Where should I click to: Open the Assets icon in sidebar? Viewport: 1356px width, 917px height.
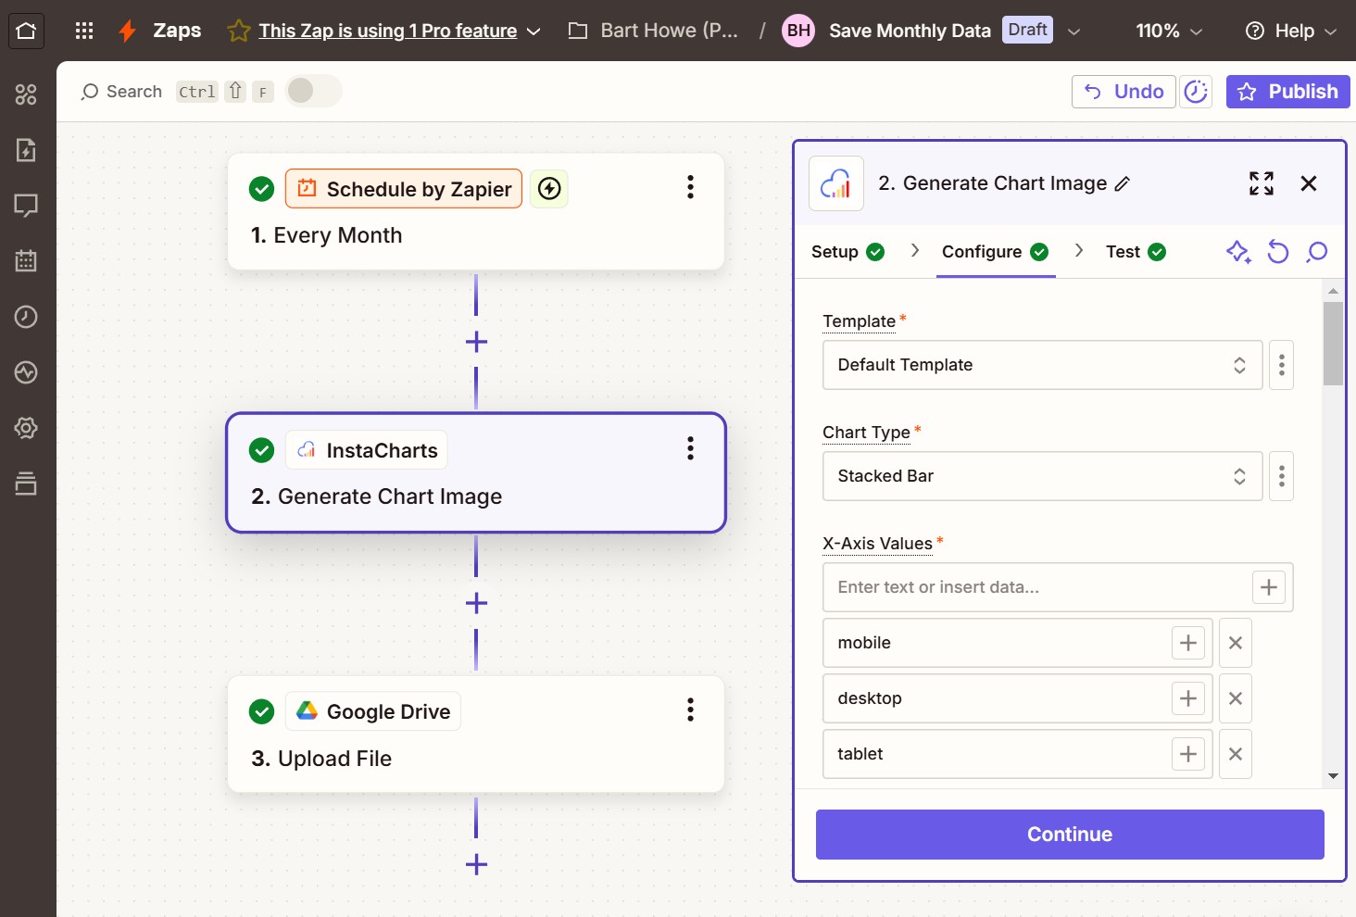26,94
